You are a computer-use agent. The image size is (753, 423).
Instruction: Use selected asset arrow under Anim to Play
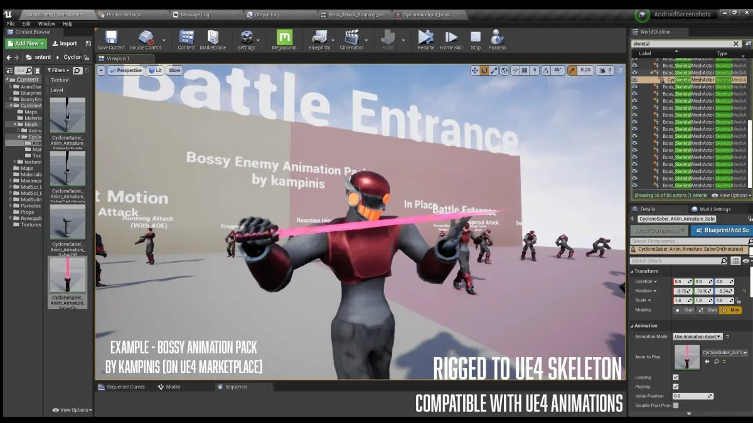pyautogui.click(x=707, y=362)
